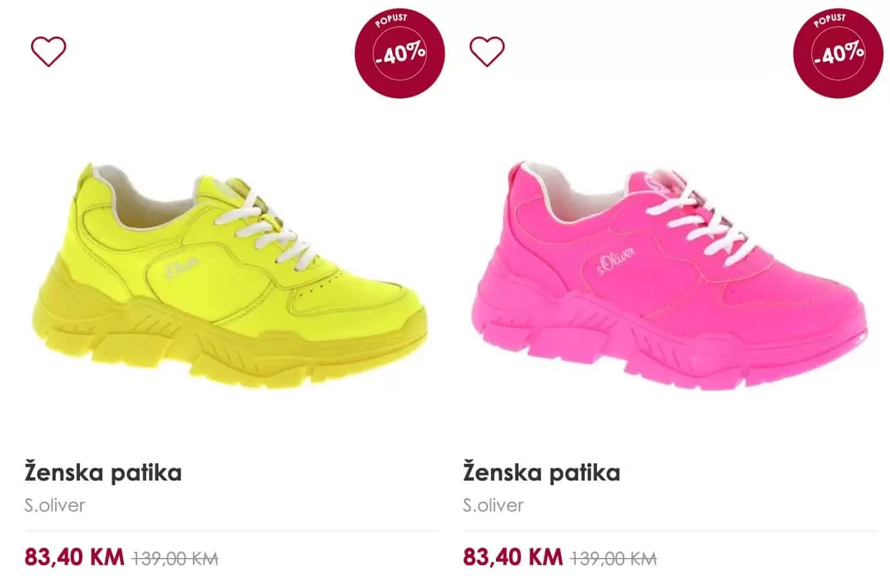Viewport: 890px width, 576px height.
Task: Click the -40% discount badge on the pink sneaker
Action: click(x=838, y=53)
